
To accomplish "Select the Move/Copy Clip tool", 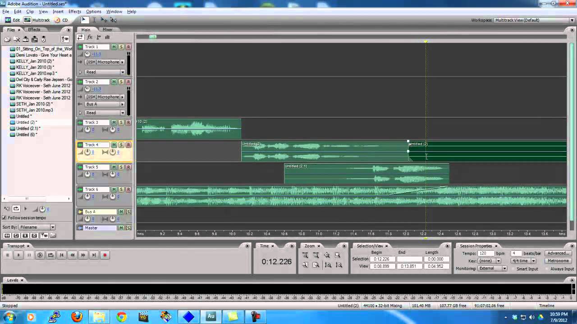I will click(104, 20).
